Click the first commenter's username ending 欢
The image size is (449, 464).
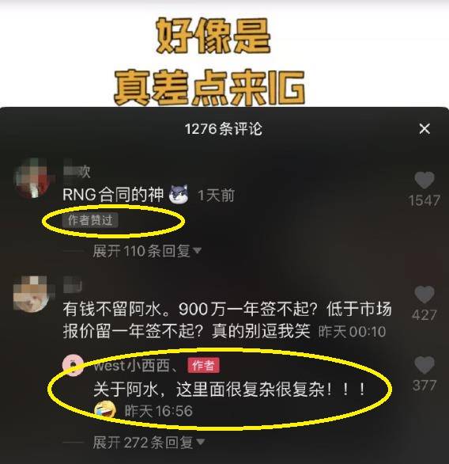click(x=77, y=171)
